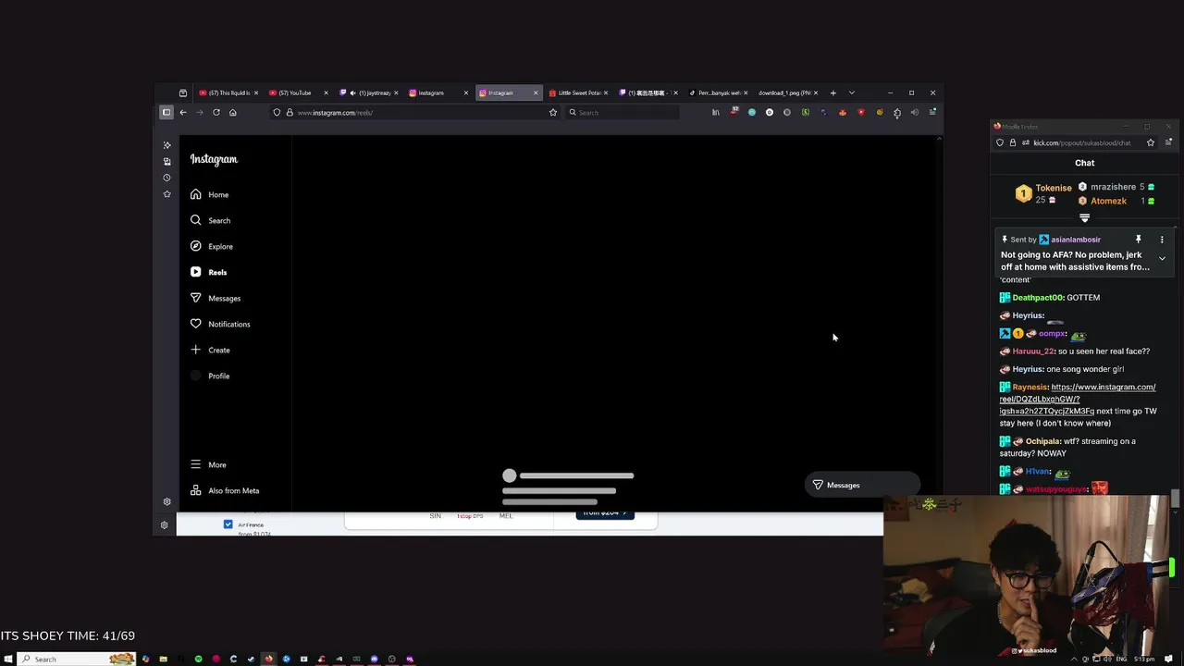The height and width of the screenshot is (666, 1184).
Task: Collapse the chat leaderboard arrow
Action: (1085, 219)
